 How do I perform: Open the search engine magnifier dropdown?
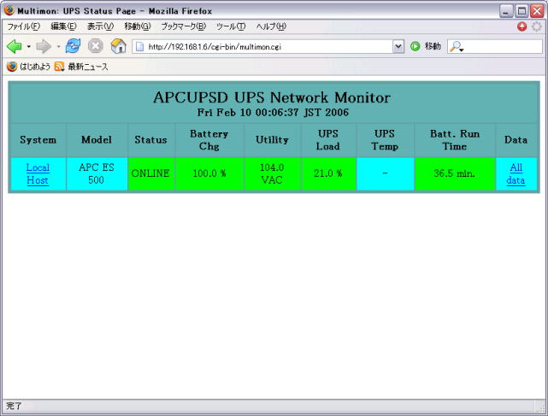coord(456,46)
